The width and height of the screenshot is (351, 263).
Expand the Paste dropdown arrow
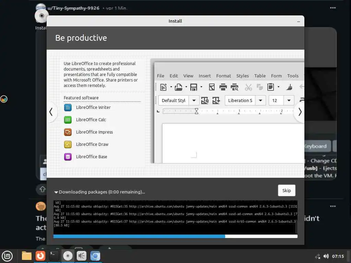[278, 87]
